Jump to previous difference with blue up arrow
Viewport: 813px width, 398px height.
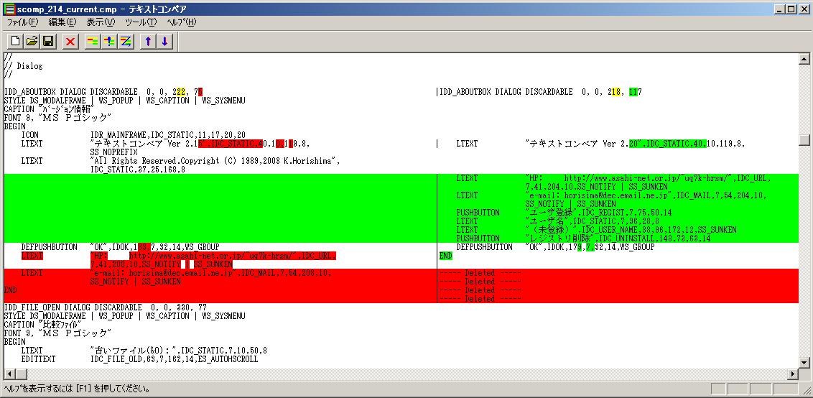click(x=148, y=41)
